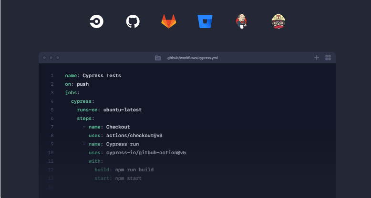The image size is (371, 198).
Task: Click 'actions/checkout@v3' text
Action: 134,136
